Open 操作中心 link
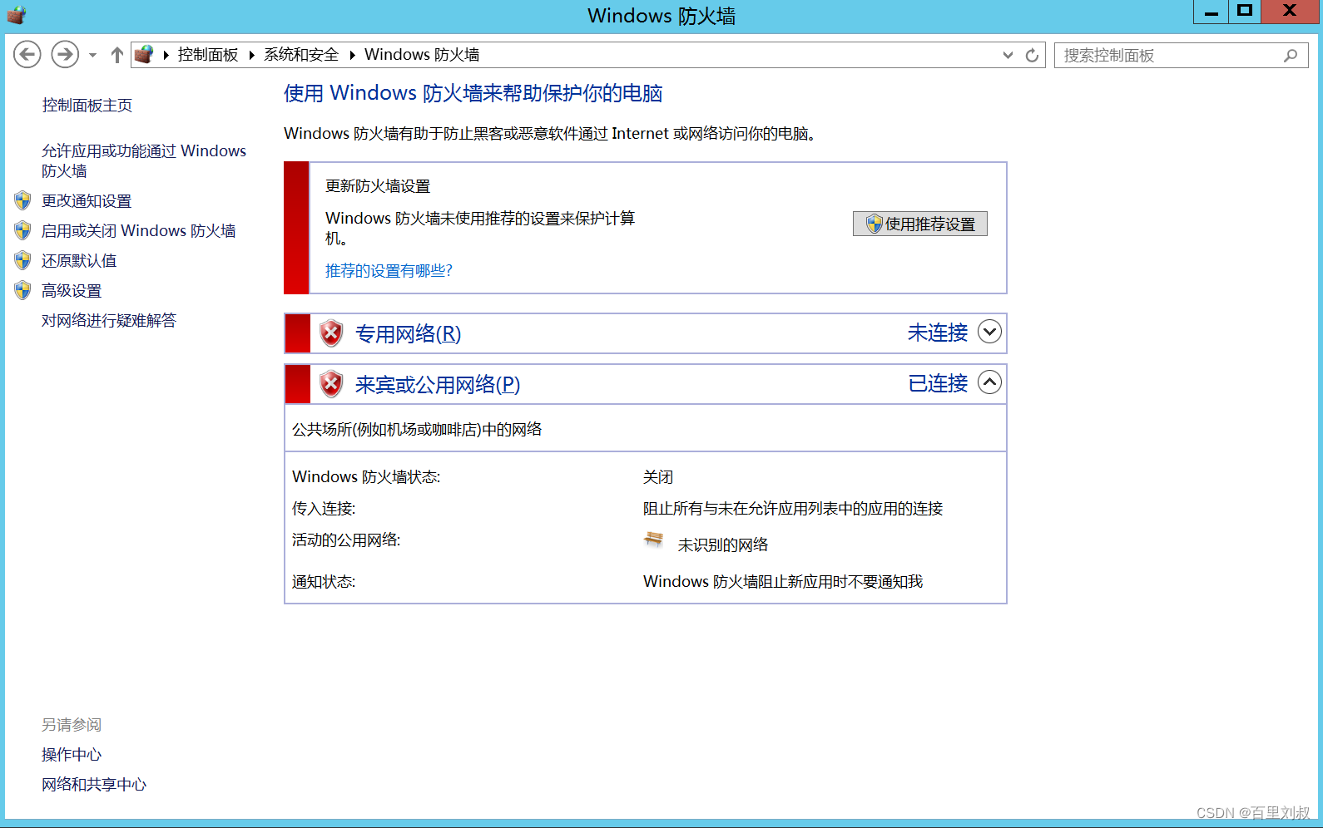Viewport: 1323px width, 828px height. click(72, 754)
